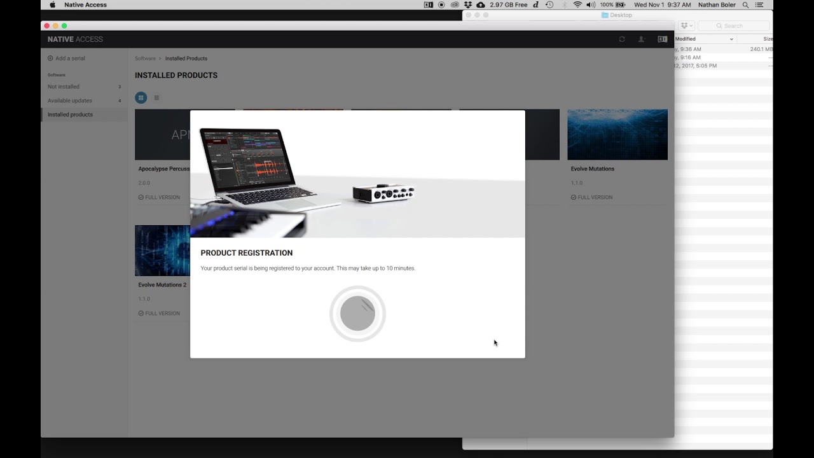This screenshot has width=814, height=458.
Task: Open Dropbox icon in menu bar
Action: 467,4
